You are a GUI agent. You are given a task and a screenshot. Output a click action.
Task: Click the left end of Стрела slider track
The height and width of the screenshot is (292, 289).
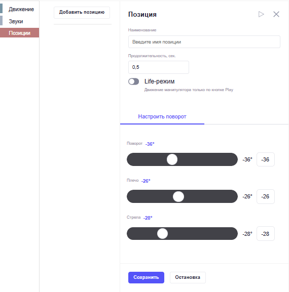[131, 233]
